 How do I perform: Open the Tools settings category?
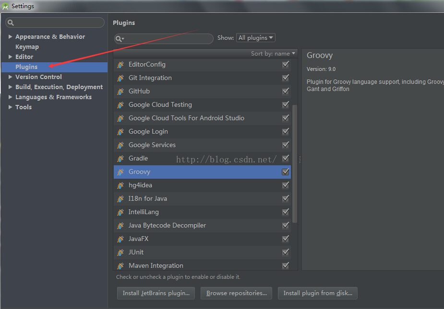point(24,107)
